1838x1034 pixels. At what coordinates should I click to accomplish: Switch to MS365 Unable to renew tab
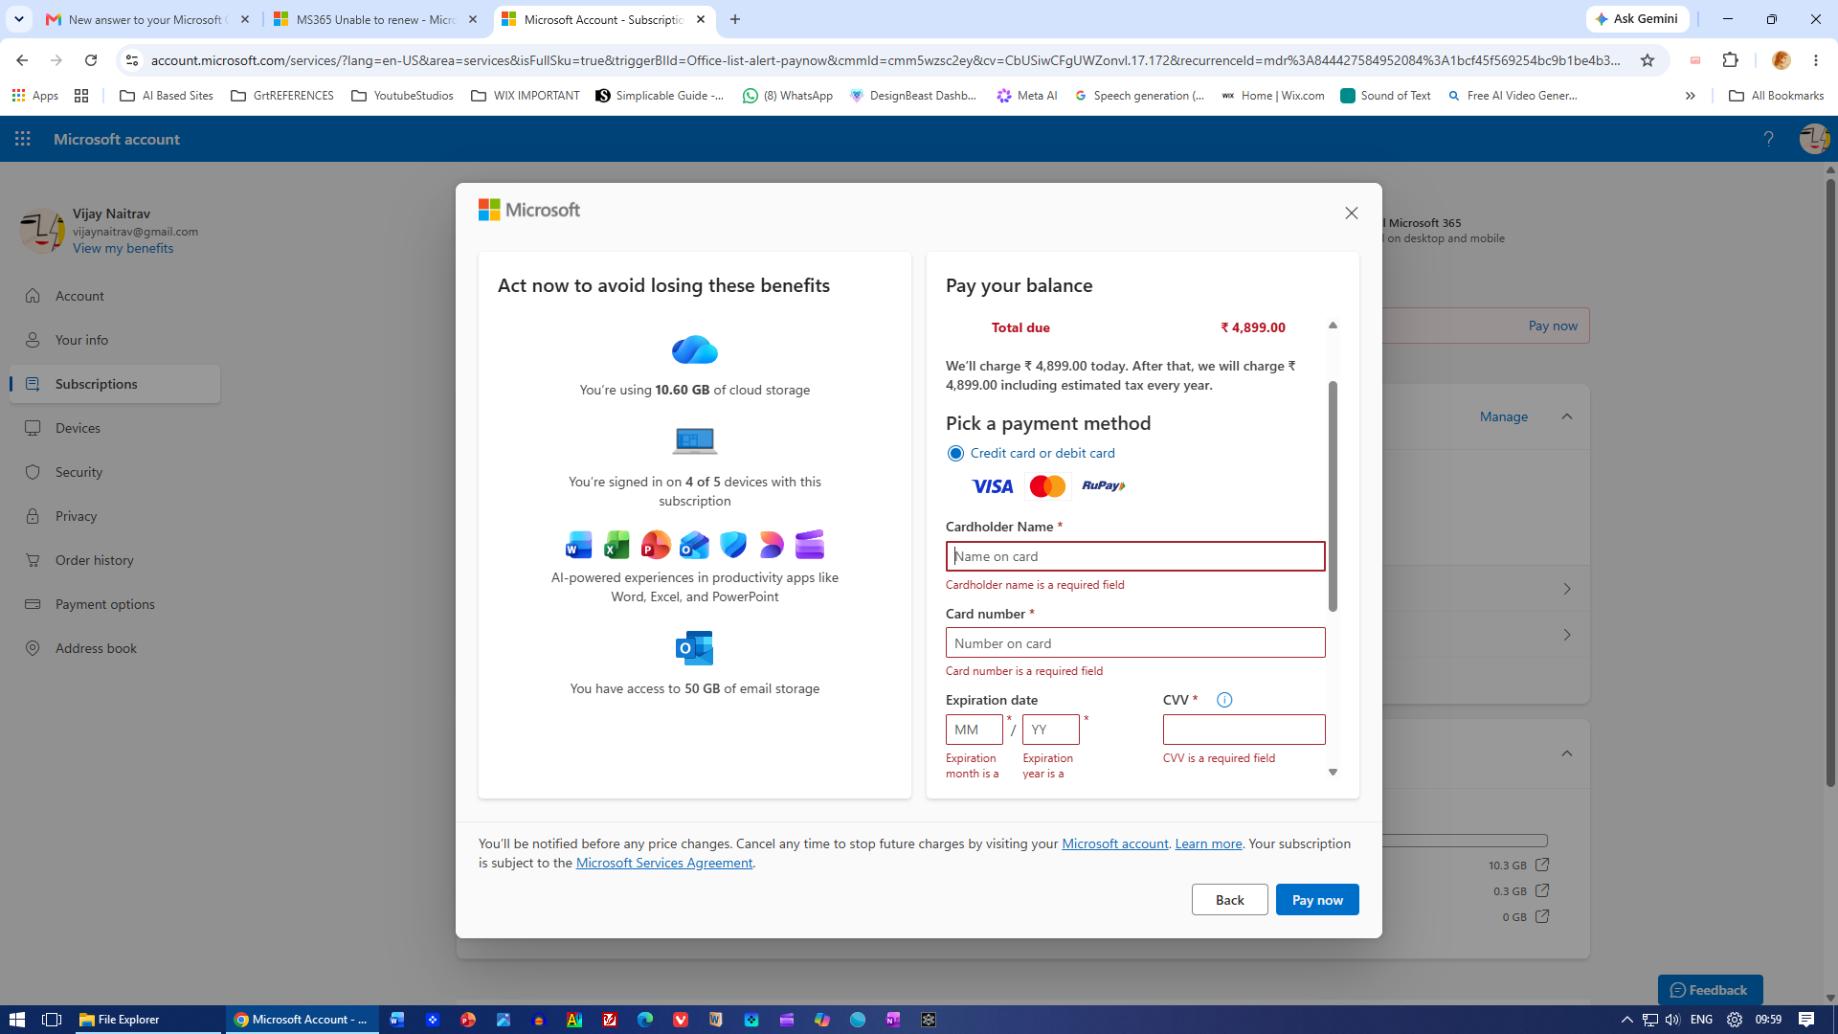[376, 19]
